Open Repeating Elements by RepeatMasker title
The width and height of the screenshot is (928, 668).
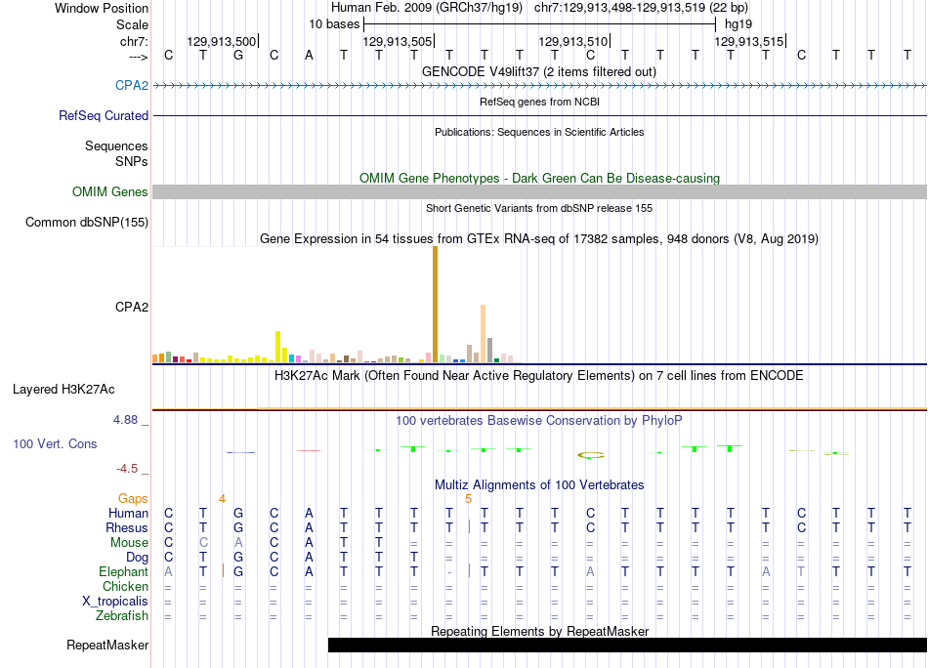click(x=539, y=631)
